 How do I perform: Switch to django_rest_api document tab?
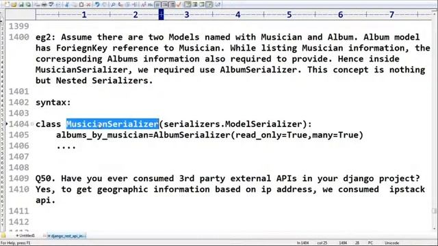click(67, 236)
